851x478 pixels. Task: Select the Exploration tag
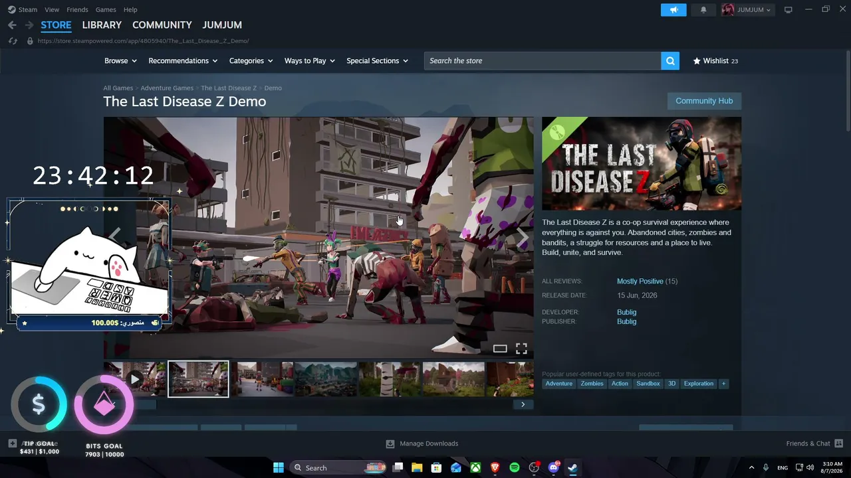click(699, 384)
